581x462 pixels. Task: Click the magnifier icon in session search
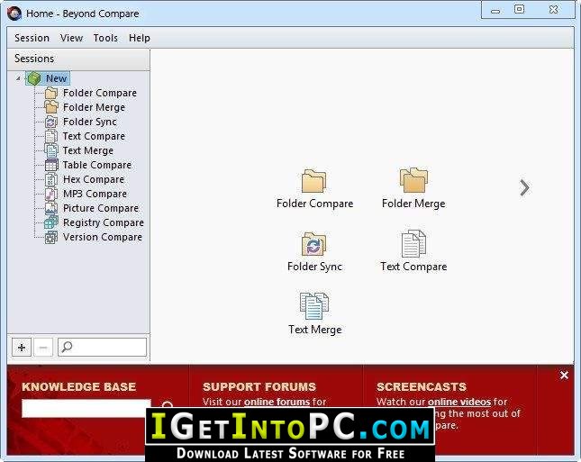[x=67, y=347]
